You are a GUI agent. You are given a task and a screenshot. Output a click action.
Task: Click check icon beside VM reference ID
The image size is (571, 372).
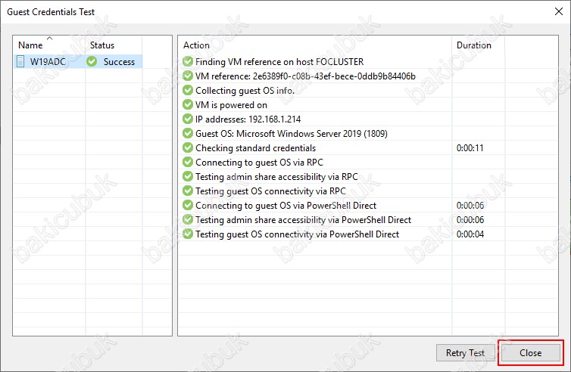(188, 76)
